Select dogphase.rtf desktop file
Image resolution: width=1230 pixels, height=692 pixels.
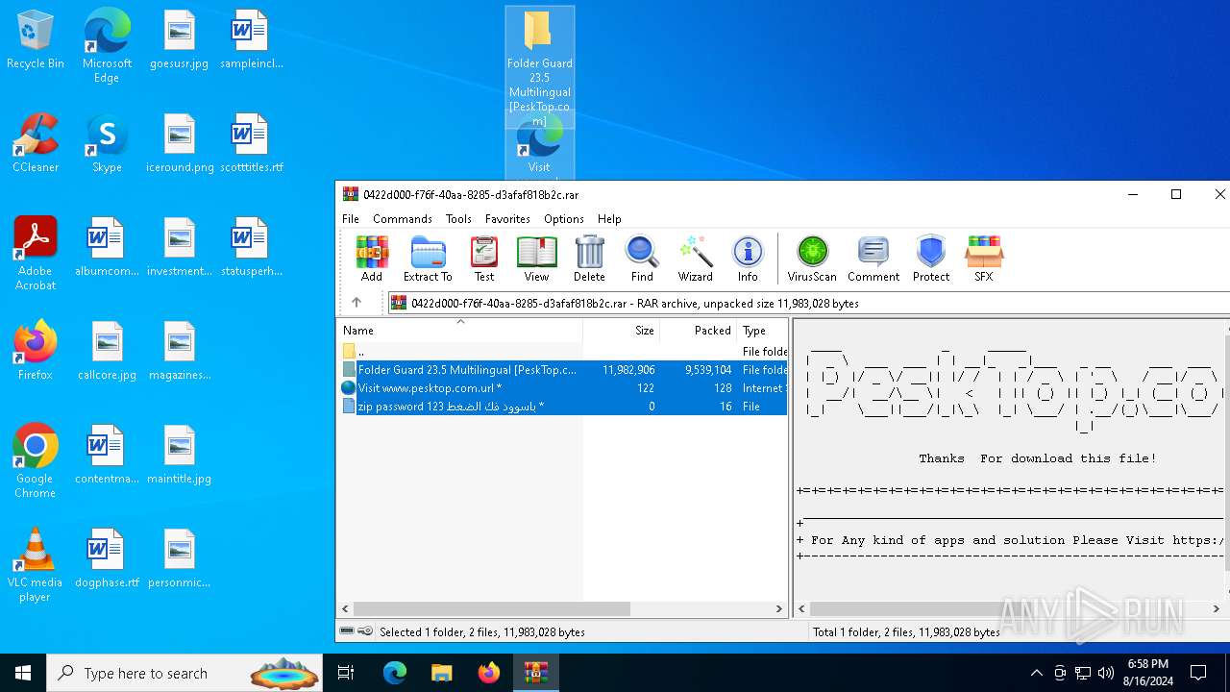point(107,558)
